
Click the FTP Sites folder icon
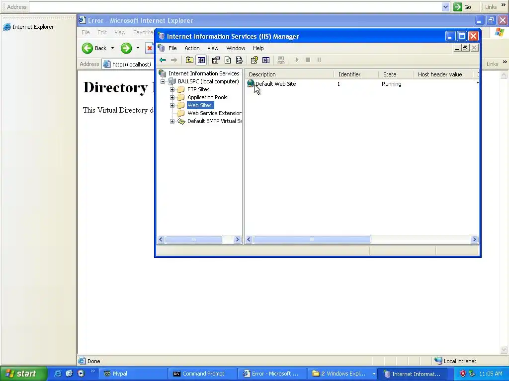tap(181, 89)
